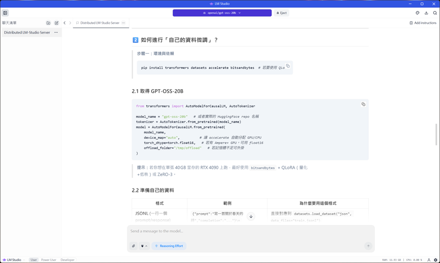Toggle the sidebar panel icon
The width and height of the screenshot is (440, 263).
tap(5, 13)
